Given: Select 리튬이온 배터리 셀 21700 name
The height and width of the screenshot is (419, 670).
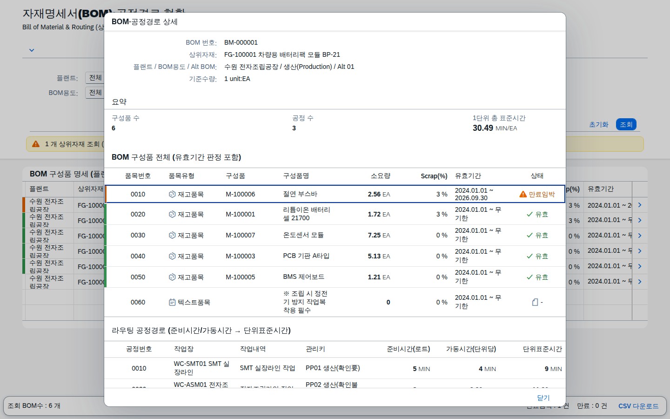Looking at the screenshot, I should pyautogui.click(x=307, y=214).
